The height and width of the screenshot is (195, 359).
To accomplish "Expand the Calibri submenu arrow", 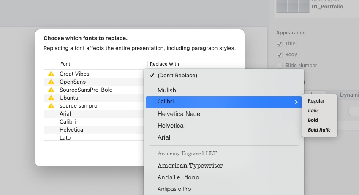I will [296, 102].
